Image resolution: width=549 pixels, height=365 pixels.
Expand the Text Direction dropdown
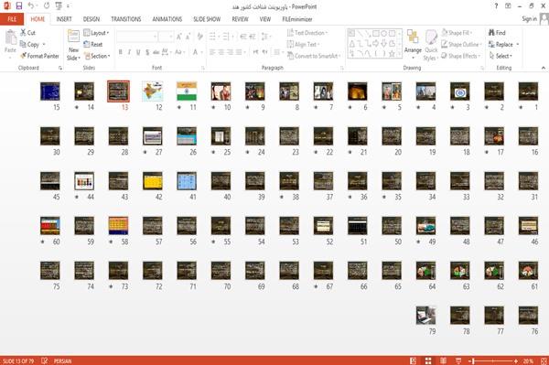coord(307,33)
